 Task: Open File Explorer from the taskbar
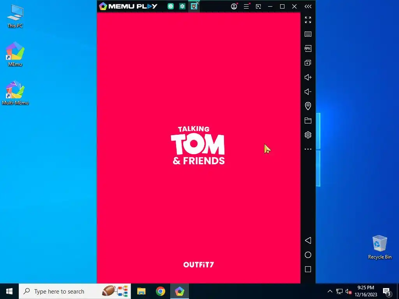point(141,291)
